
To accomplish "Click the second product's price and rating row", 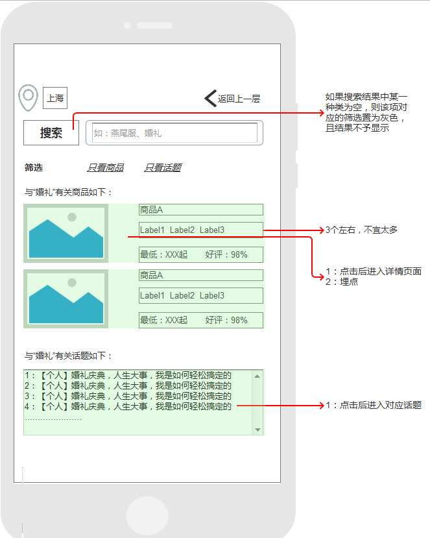I will [200, 320].
